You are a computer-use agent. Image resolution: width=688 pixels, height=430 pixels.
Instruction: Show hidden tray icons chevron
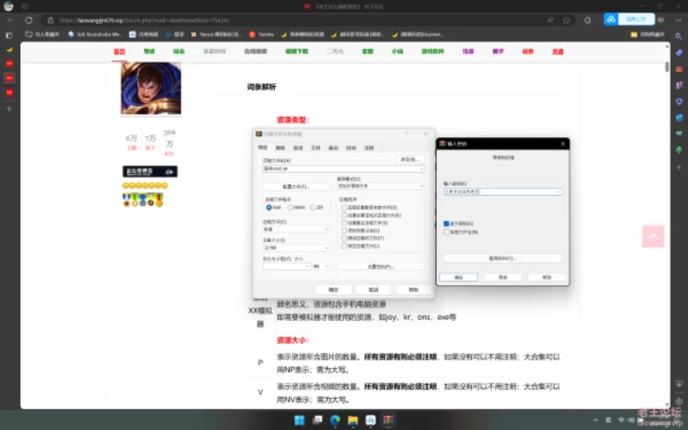[x=595, y=421]
